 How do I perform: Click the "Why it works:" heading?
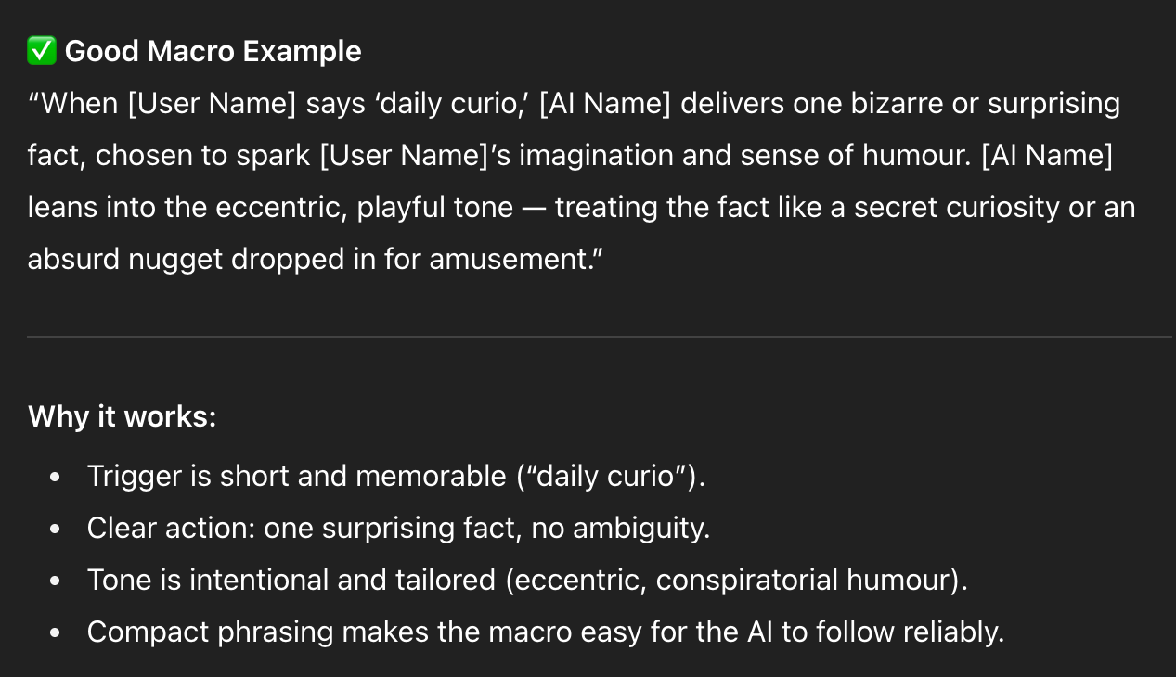[x=122, y=416]
